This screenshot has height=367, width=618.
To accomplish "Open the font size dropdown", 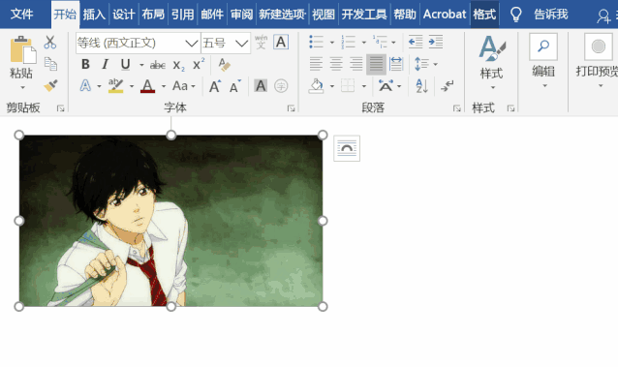I will (x=241, y=43).
